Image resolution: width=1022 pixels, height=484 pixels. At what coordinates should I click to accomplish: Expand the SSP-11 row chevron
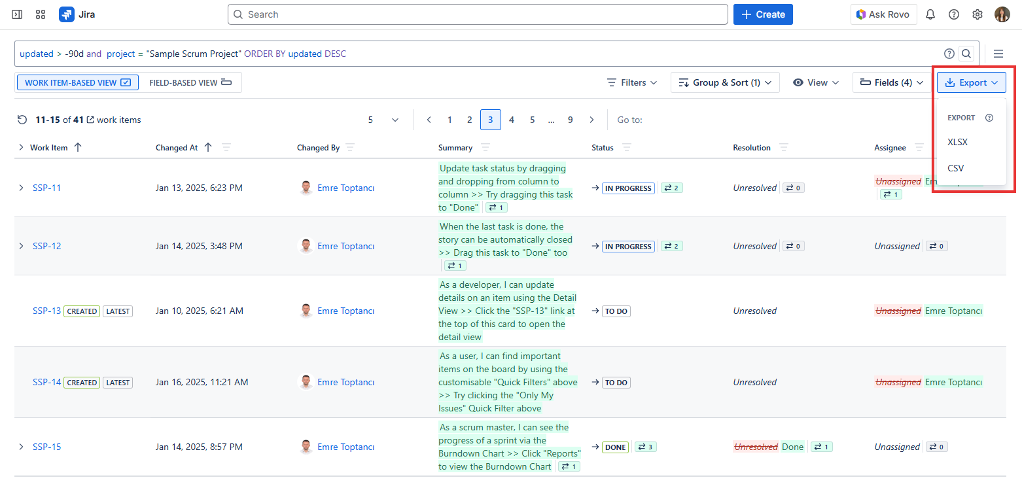coord(21,188)
